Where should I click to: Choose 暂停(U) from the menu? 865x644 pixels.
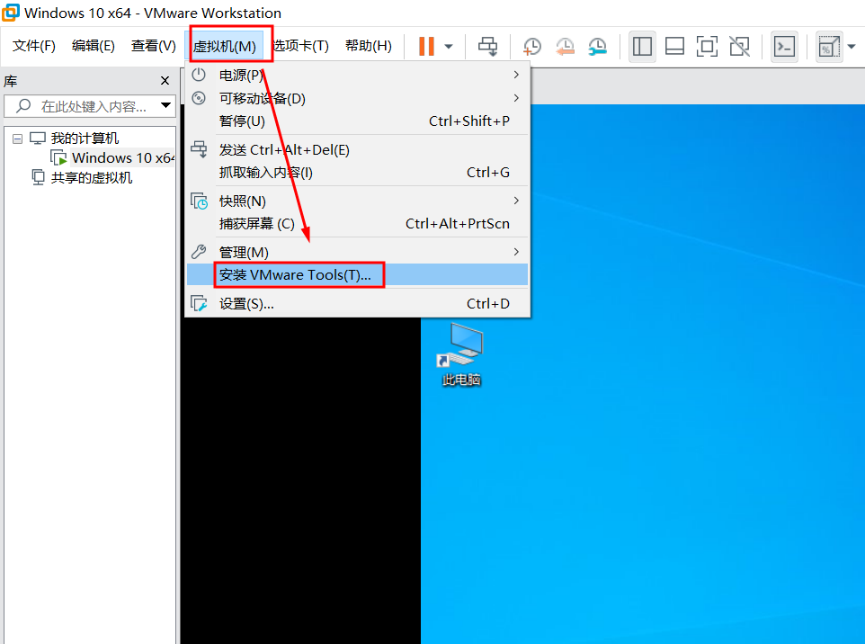click(x=358, y=121)
